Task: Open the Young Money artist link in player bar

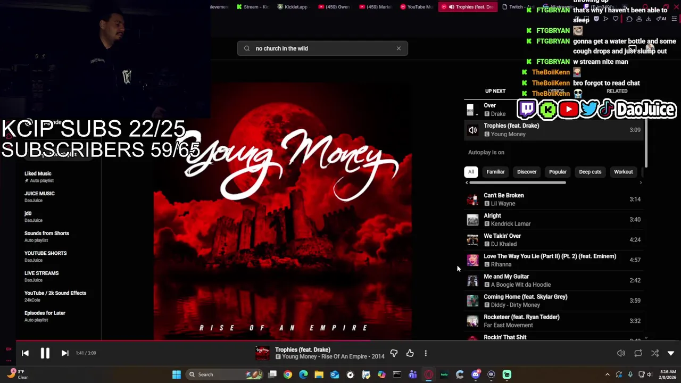Action: (300, 357)
